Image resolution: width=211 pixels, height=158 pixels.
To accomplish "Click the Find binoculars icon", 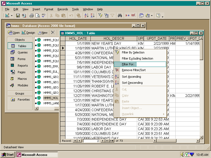I will click(120, 16).
